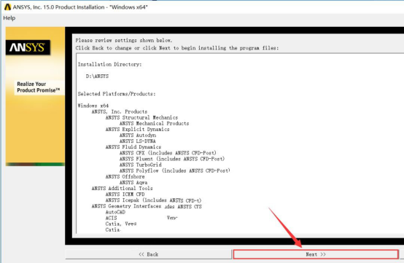Image resolution: width=404 pixels, height=263 pixels.
Task: Click the 'ANSYS ICEM CFD' entry
Action: (125, 195)
